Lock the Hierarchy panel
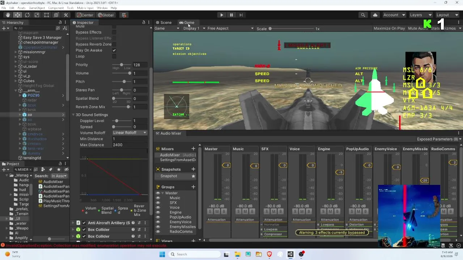The width and height of the screenshot is (463, 260). tap(60, 22)
